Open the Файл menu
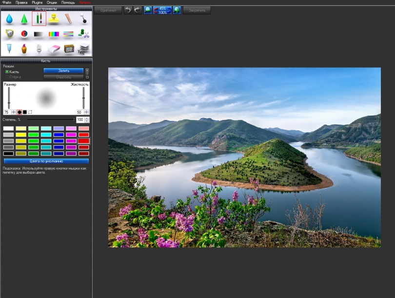Viewport: 395px width, 298px height. click(x=6, y=2)
